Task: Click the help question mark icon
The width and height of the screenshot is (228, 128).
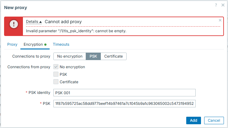Action: pos(216,5)
